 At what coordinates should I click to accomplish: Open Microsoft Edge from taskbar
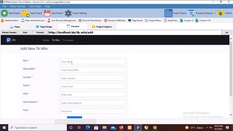click(88, 128)
